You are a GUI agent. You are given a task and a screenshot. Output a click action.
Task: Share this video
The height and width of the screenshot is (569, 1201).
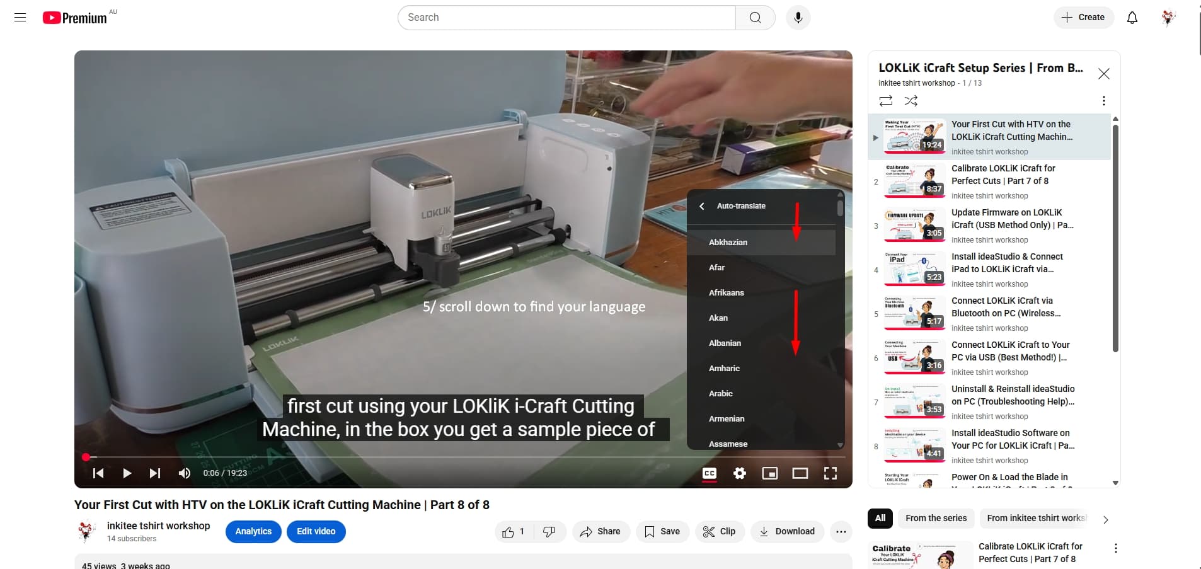(x=600, y=532)
